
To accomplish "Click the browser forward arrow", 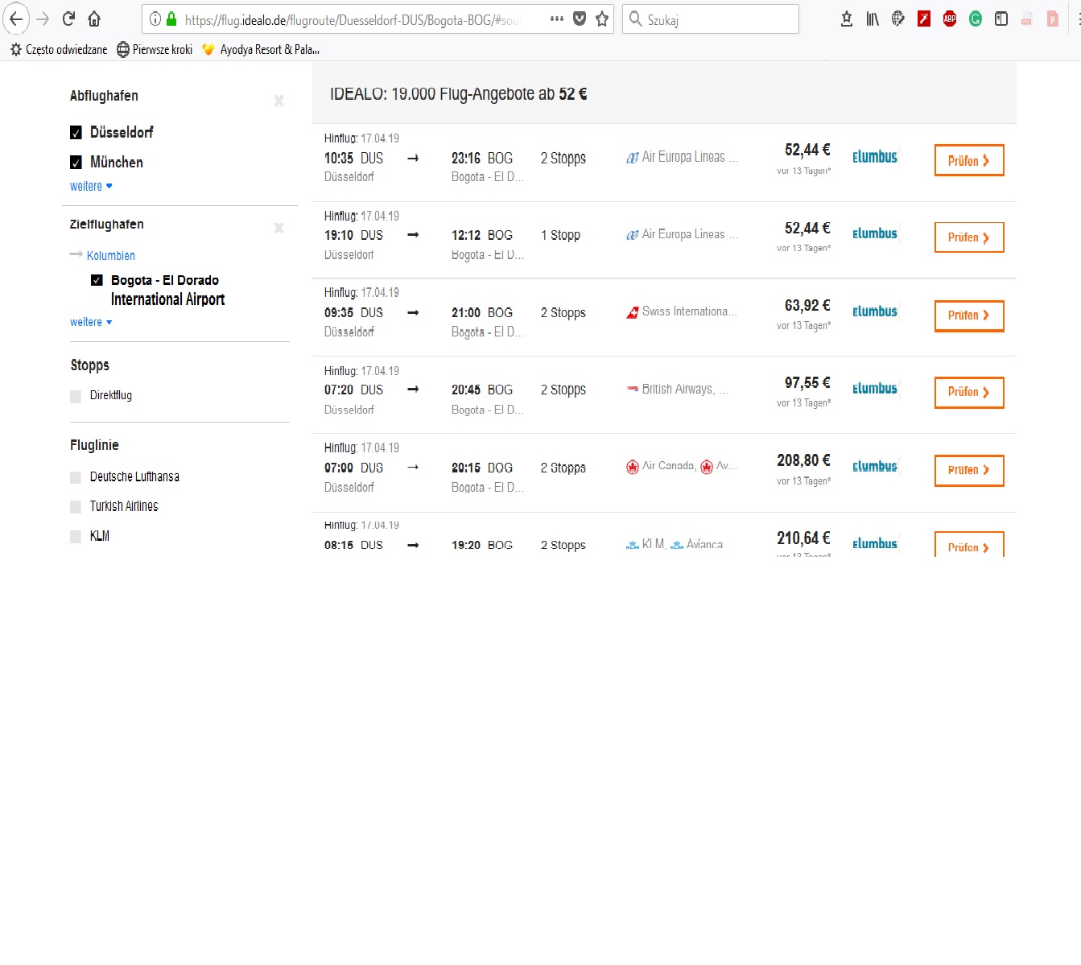I will [43, 19].
